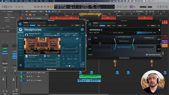Click Copy in the Realphones plugin header

(39, 25)
